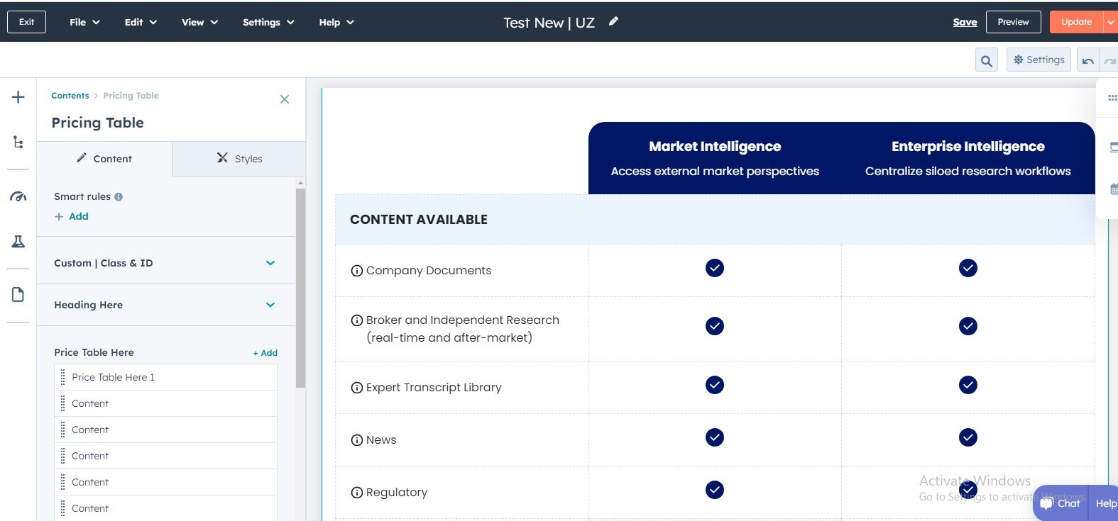The image size is (1118, 521).
Task: Click the undo arrow button
Action: point(1087,61)
